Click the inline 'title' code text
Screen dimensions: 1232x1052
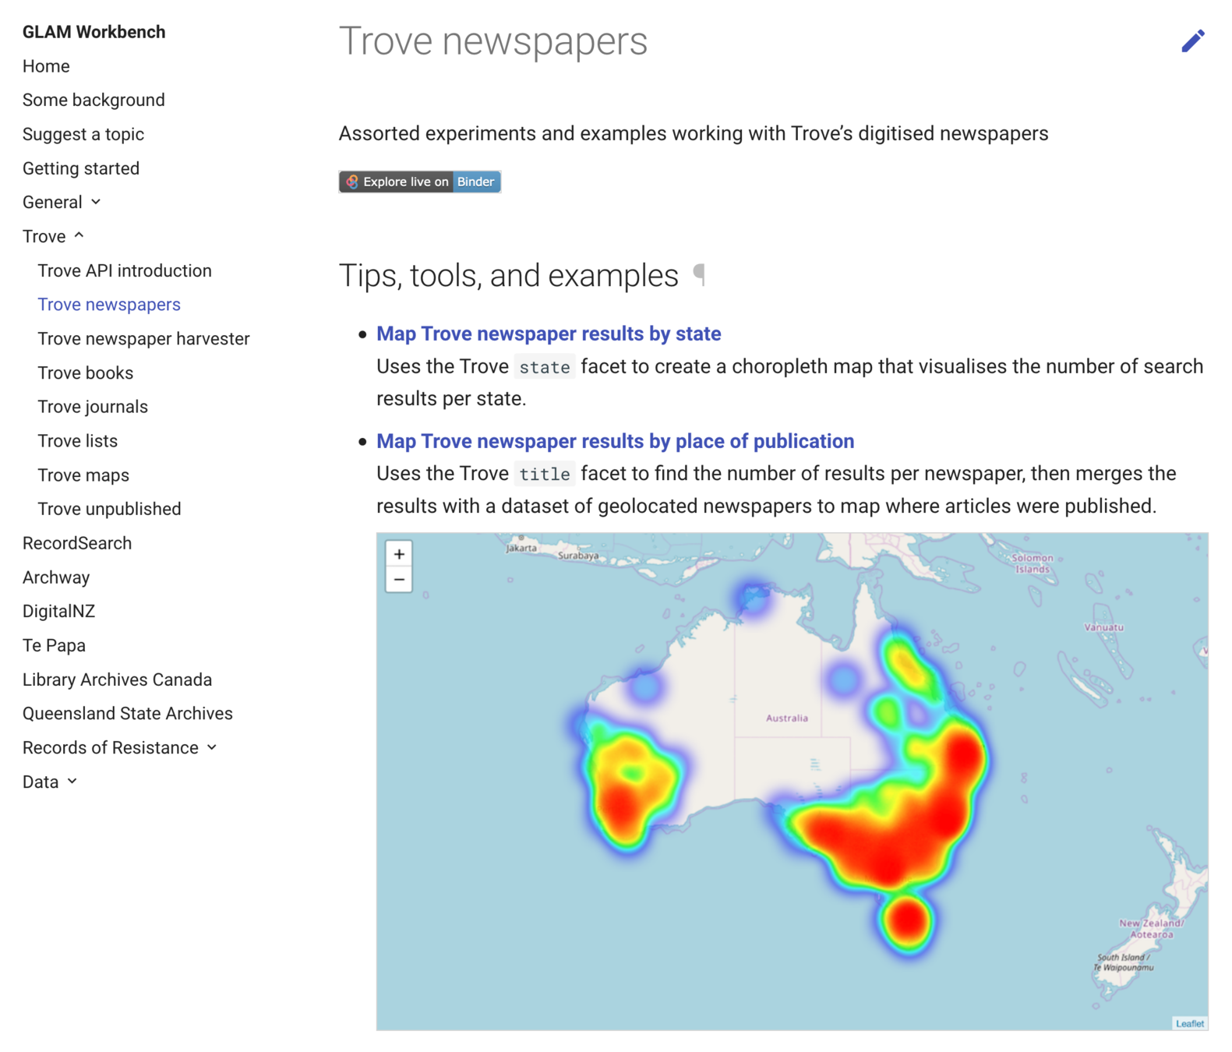point(545,474)
